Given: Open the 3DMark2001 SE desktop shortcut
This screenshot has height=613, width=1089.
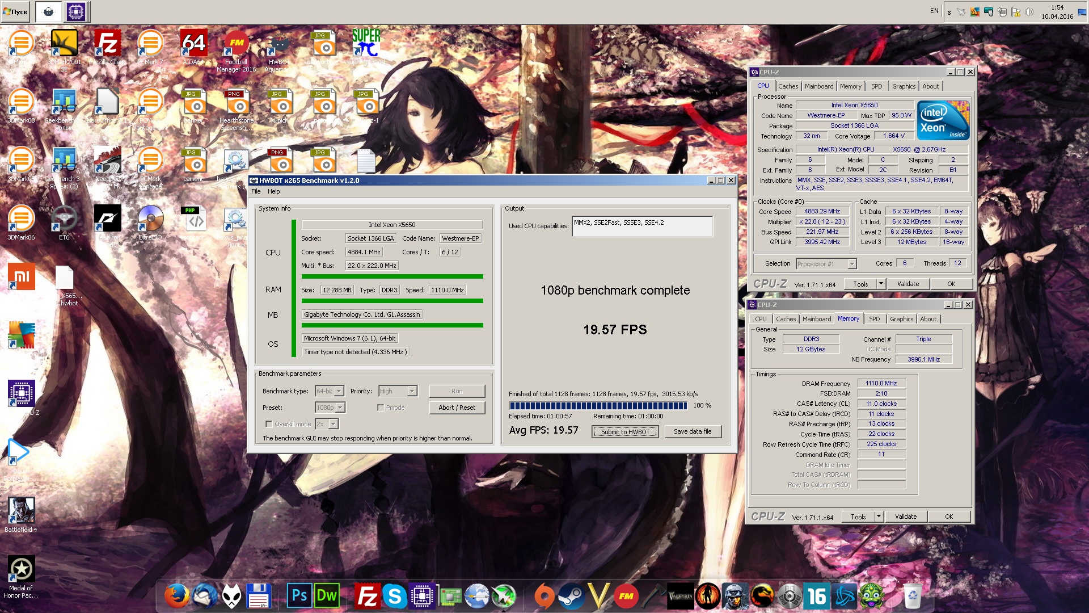Looking at the screenshot, I should click(x=64, y=44).
